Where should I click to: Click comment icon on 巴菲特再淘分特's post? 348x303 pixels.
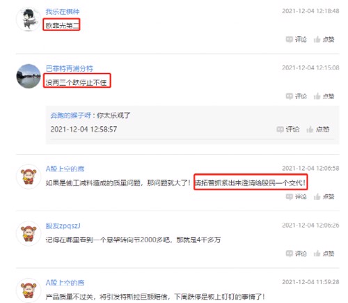pyautogui.click(x=296, y=96)
